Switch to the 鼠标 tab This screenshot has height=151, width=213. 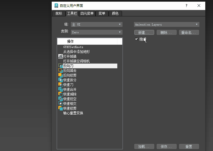pyautogui.click(x=59, y=13)
